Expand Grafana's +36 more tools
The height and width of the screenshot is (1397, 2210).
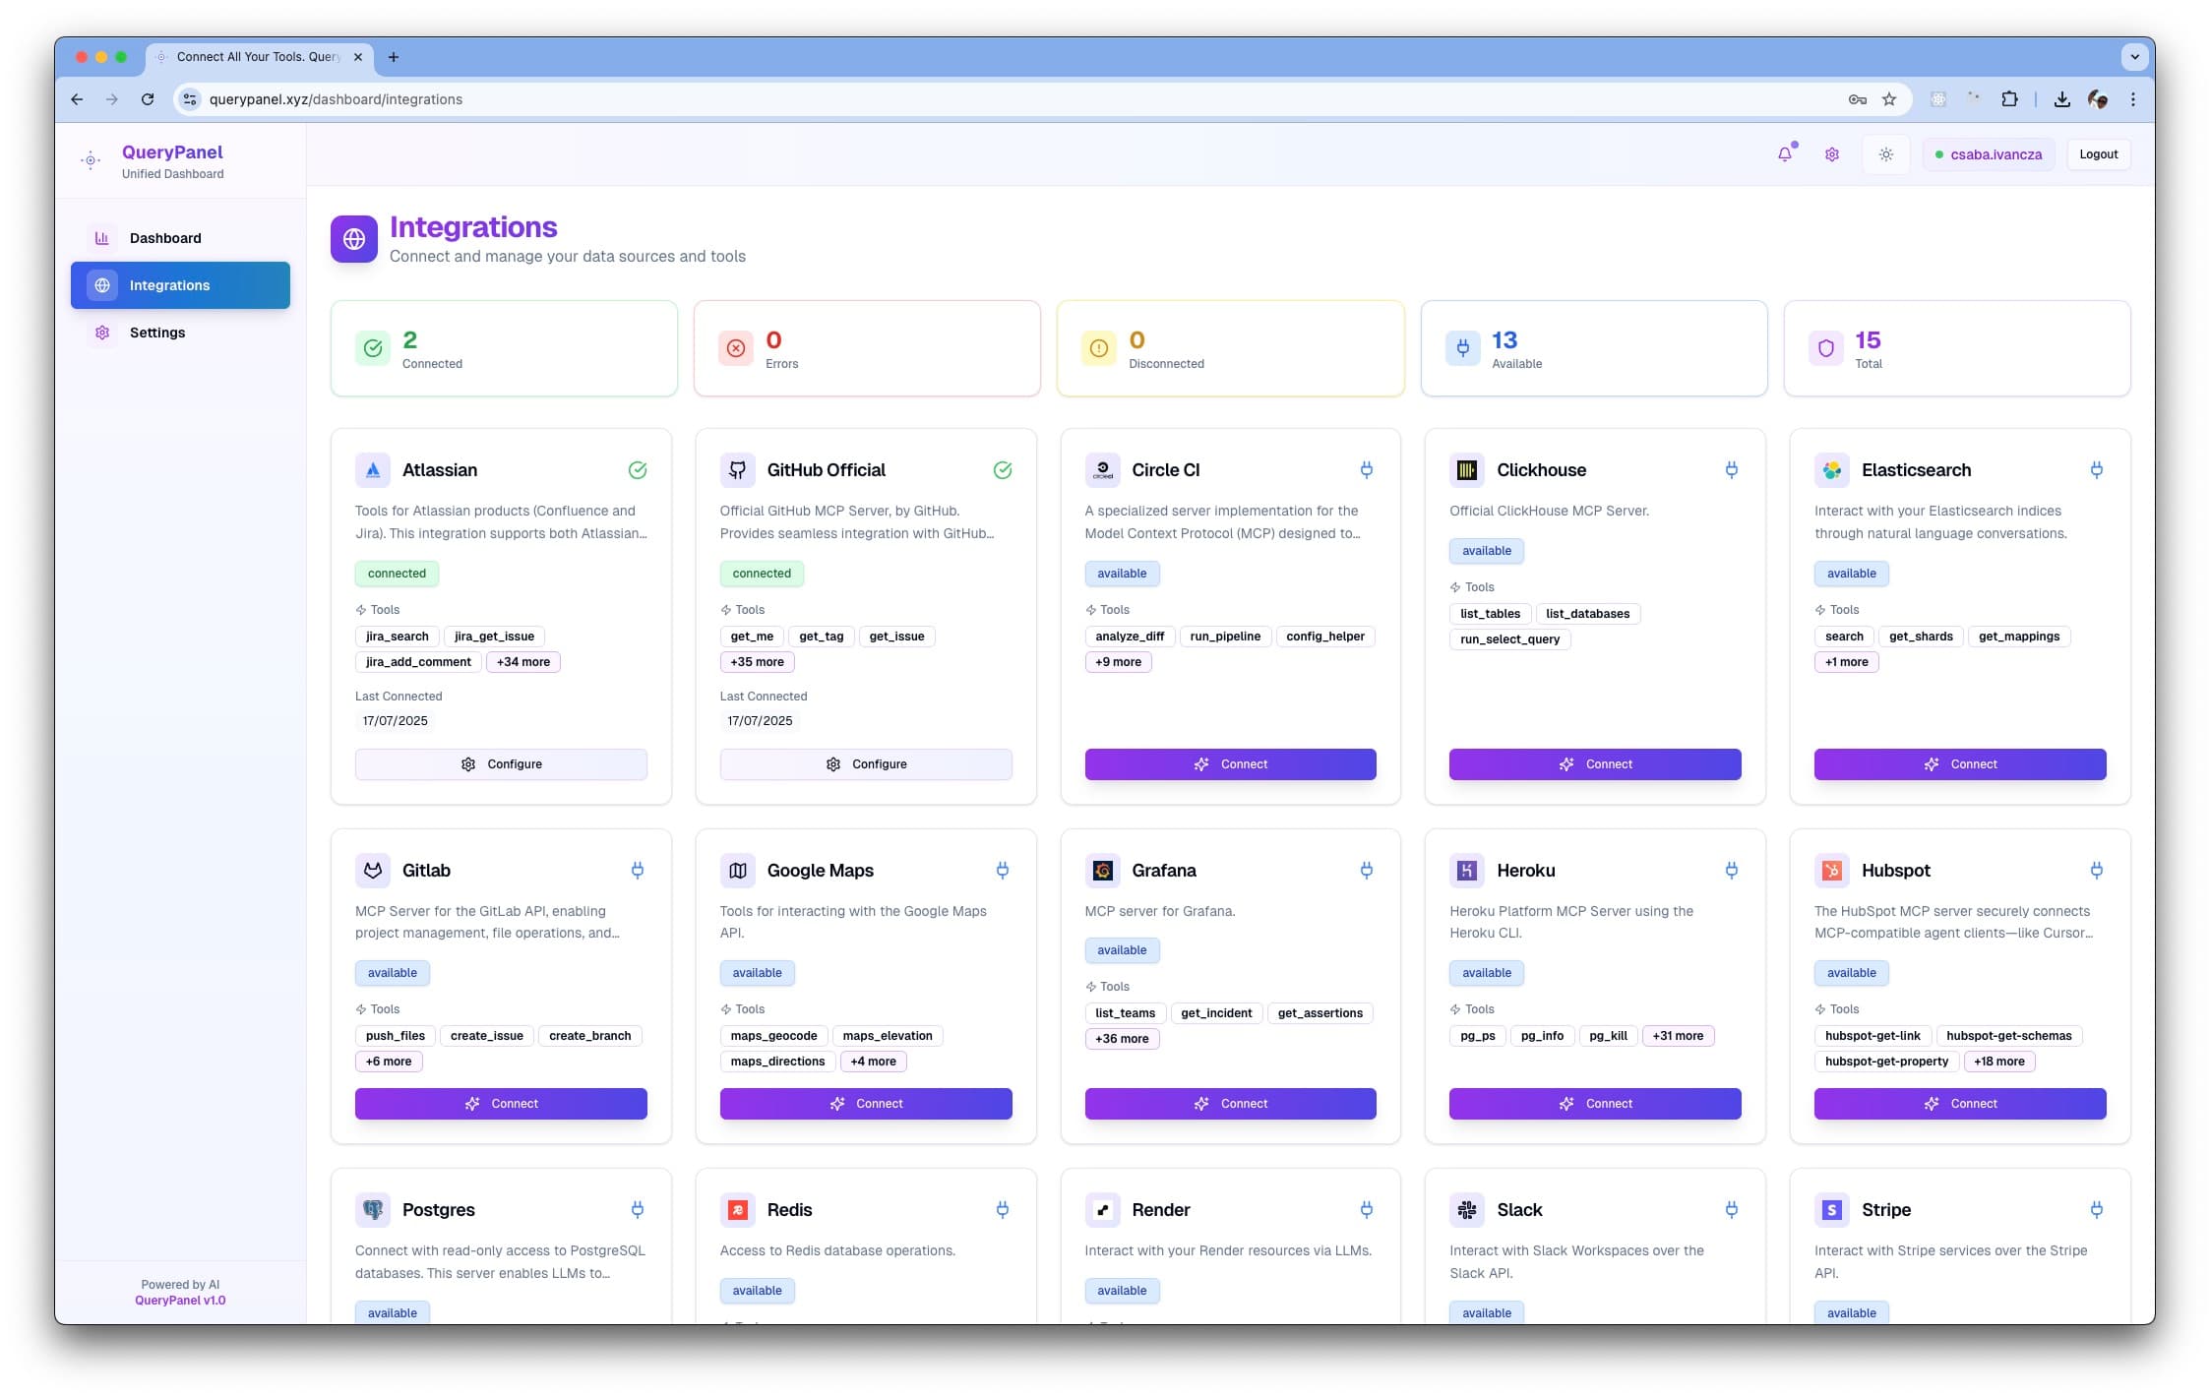[x=1122, y=1039]
